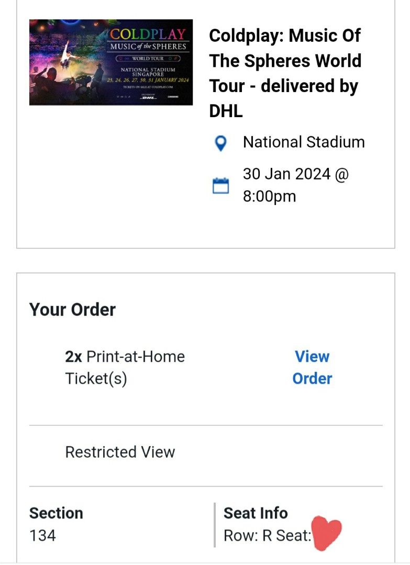
Task: Click the Restricted View label
Action: (x=120, y=452)
